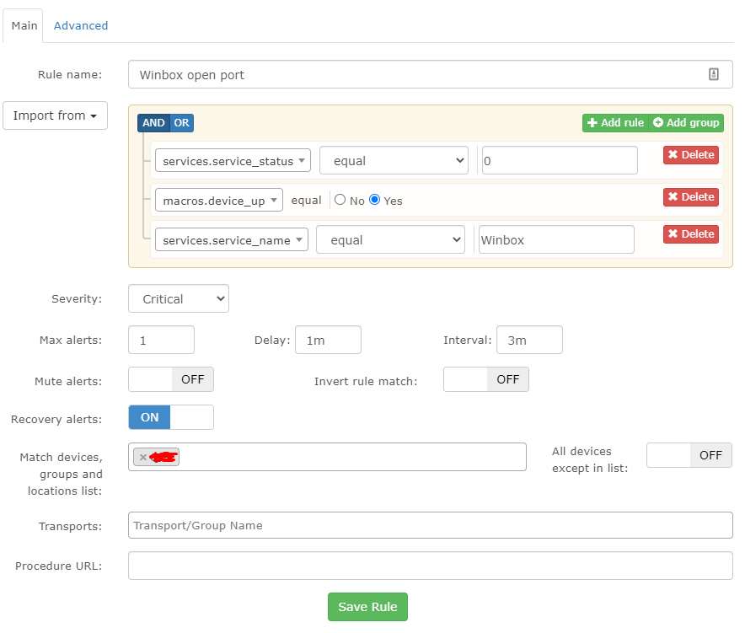Viewport: 745px width, 633px height.
Task: Click the icon inside Rule name field
Action: click(714, 74)
